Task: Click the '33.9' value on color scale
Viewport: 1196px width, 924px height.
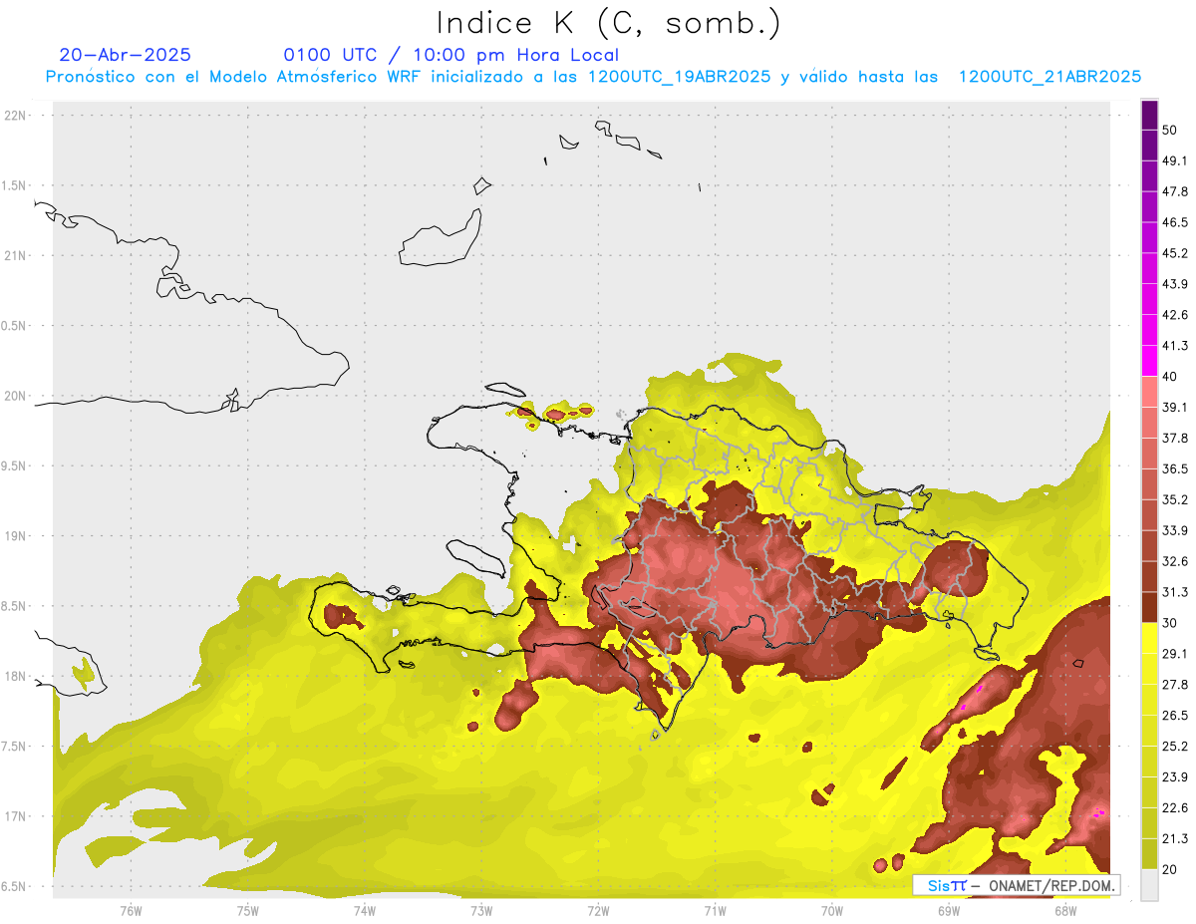Action: [1174, 530]
